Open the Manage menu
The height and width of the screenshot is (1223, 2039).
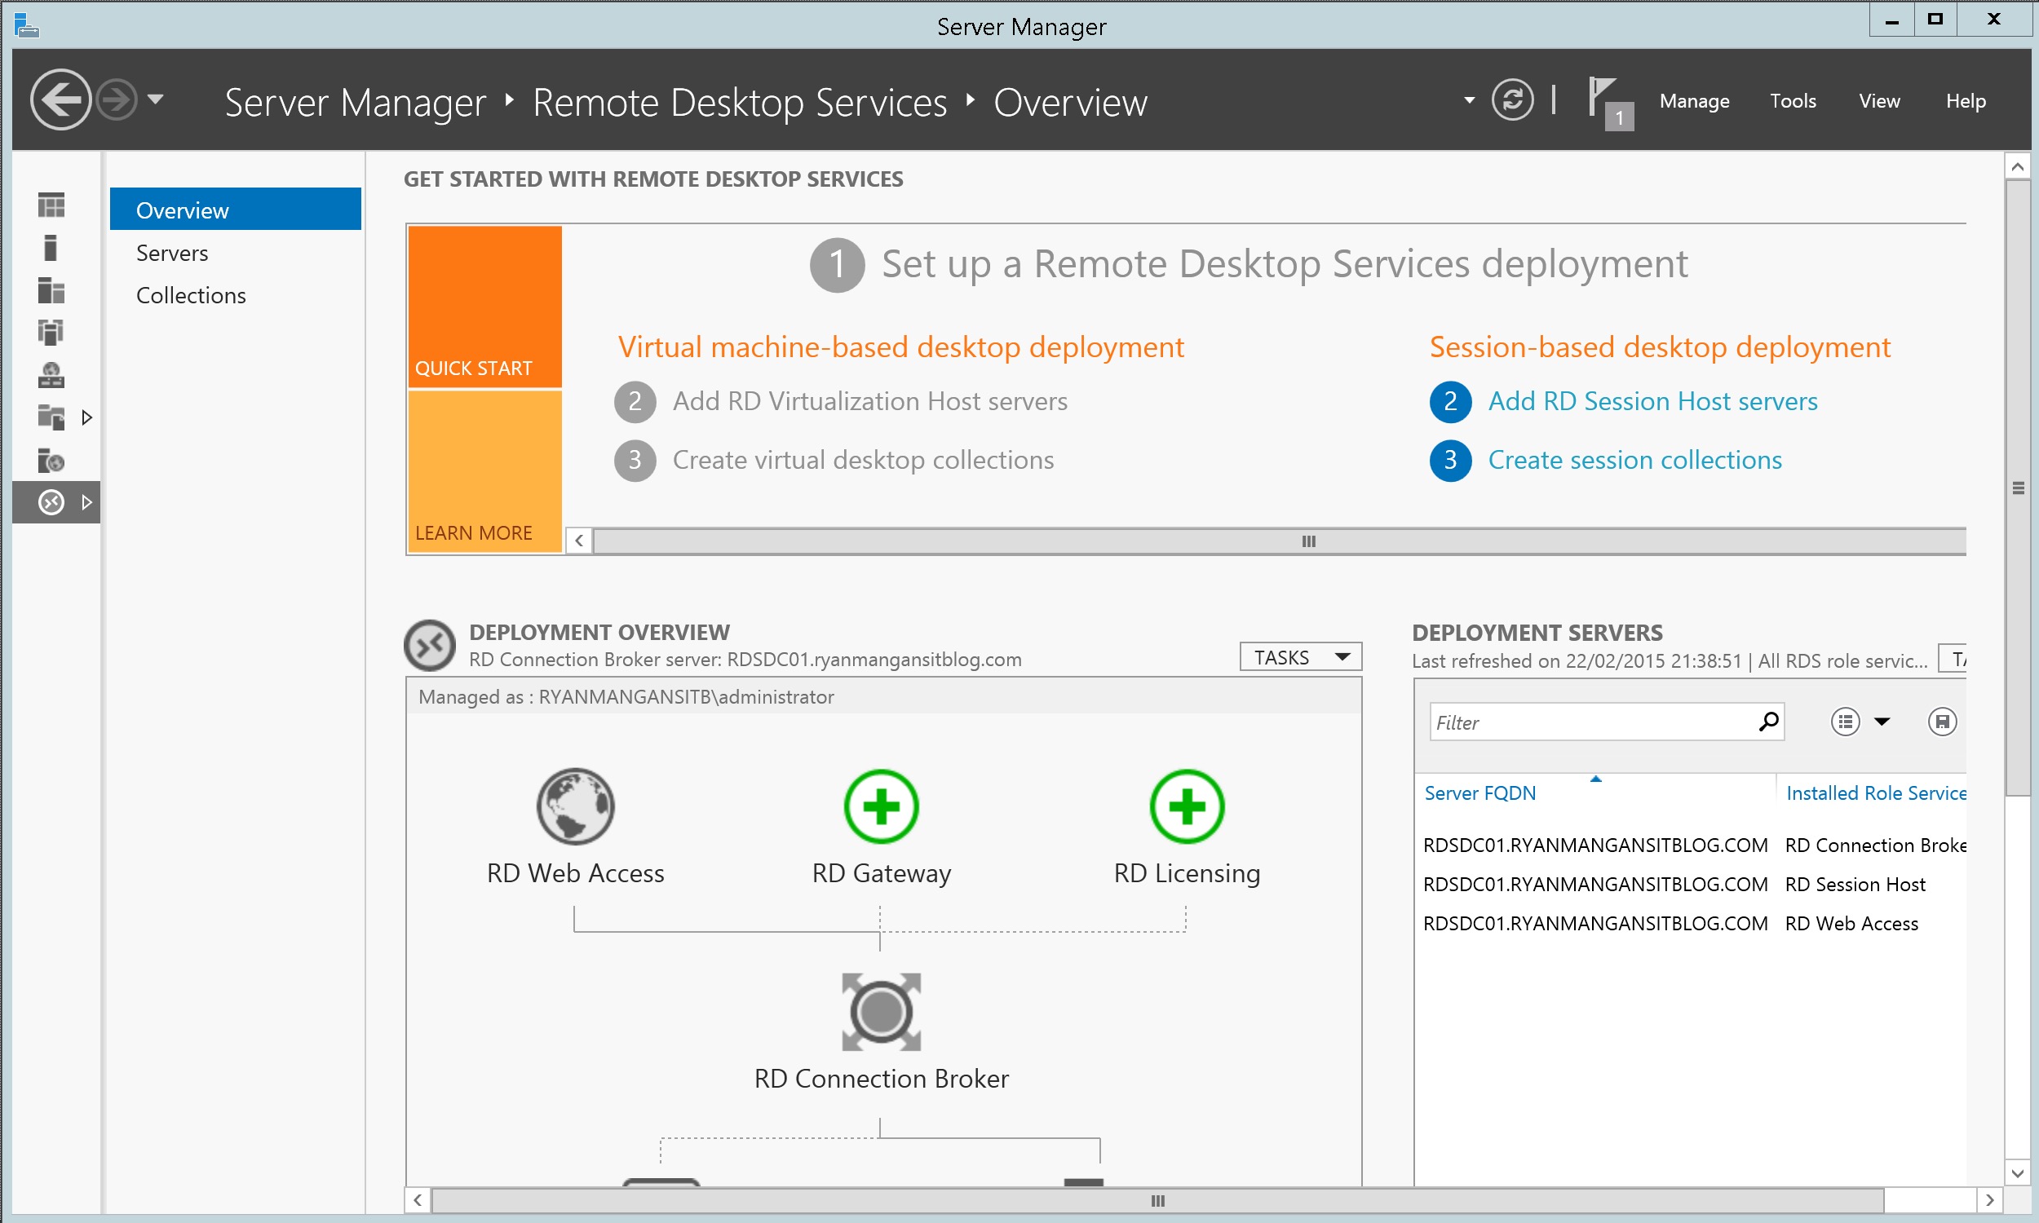pos(1694,100)
